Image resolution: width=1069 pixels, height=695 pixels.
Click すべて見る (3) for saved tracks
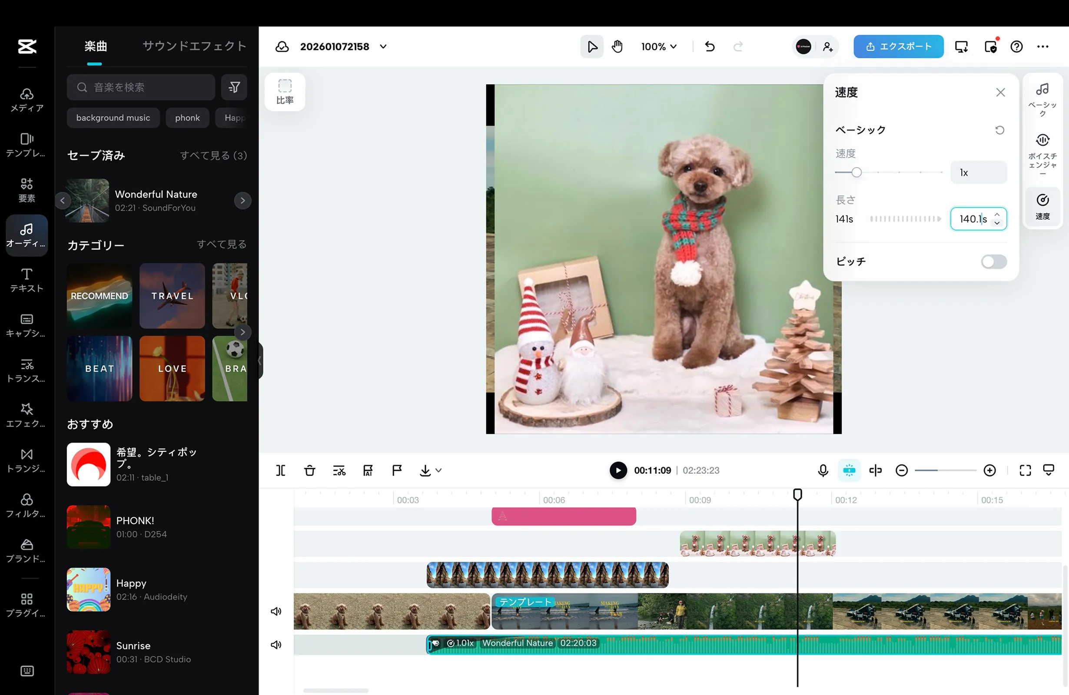tap(213, 156)
